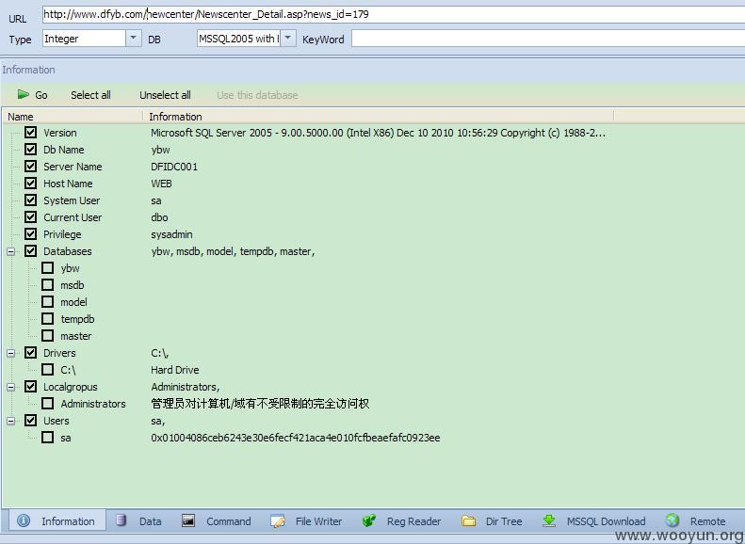Select the sa password hash value
This screenshot has width=745, height=544.
(296, 438)
